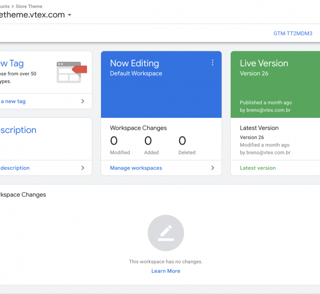Open the Now Editing three-dot menu
The height and width of the screenshot is (294, 320).
pos(212,63)
